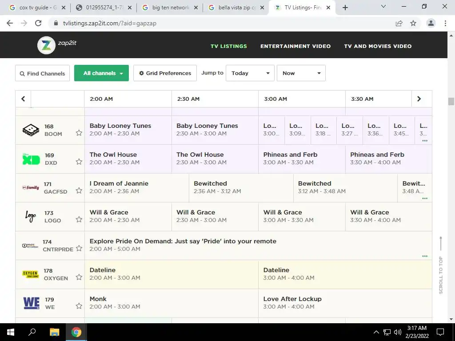Expand more shows in GACFSD row
Screen dimensions: 455x341
[x=425, y=198]
